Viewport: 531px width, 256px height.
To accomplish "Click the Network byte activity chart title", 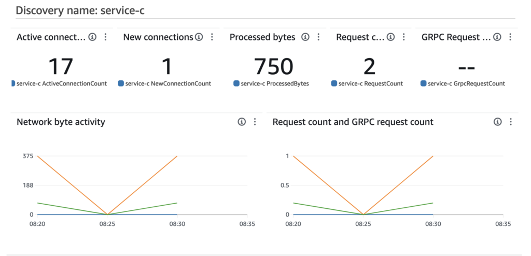I will 61,122.
